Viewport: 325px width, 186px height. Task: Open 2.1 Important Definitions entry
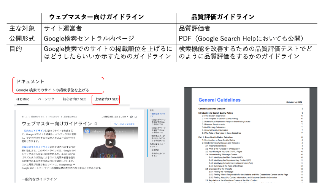pos(216,146)
